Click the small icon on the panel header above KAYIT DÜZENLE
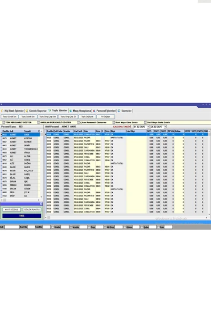 (41, 204)
